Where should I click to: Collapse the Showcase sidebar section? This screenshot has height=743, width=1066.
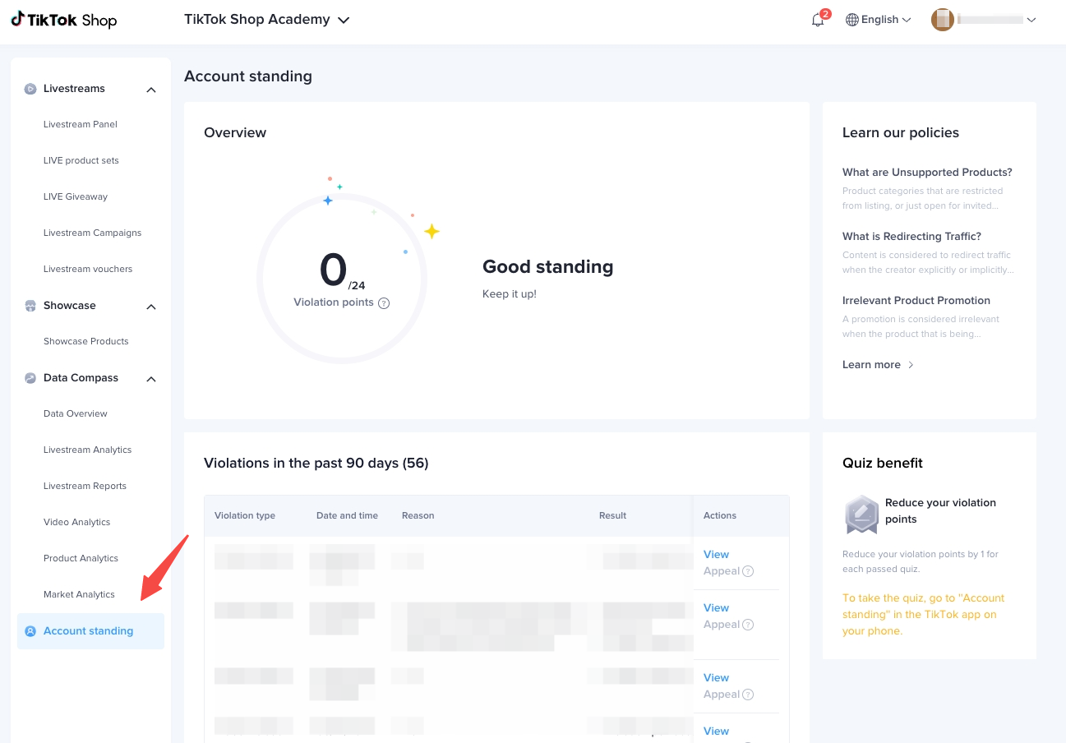coord(151,307)
